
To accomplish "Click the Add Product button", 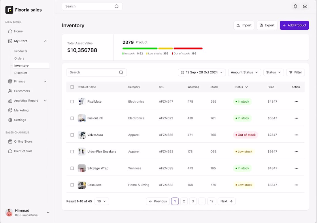I will coord(294,25).
